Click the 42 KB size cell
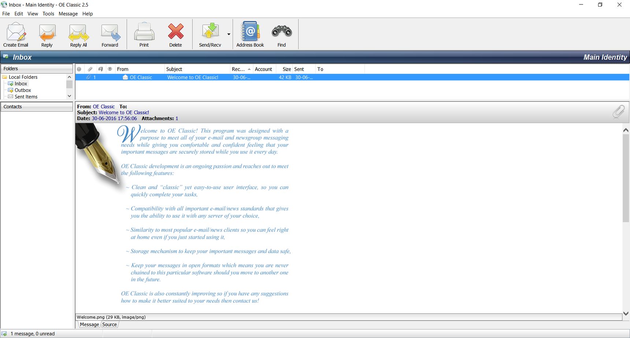The height and width of the screenshot is (338, 630). click(285, 77)
